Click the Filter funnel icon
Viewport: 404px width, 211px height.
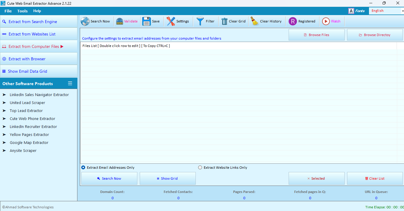tap(201, 21)
